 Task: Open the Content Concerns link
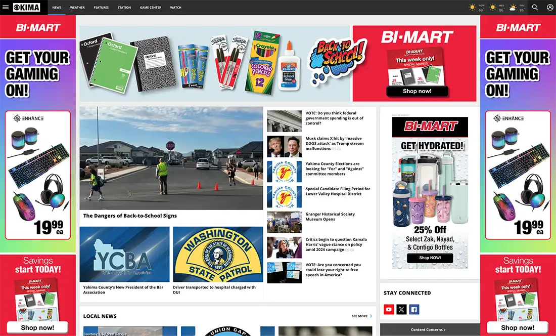428,329
